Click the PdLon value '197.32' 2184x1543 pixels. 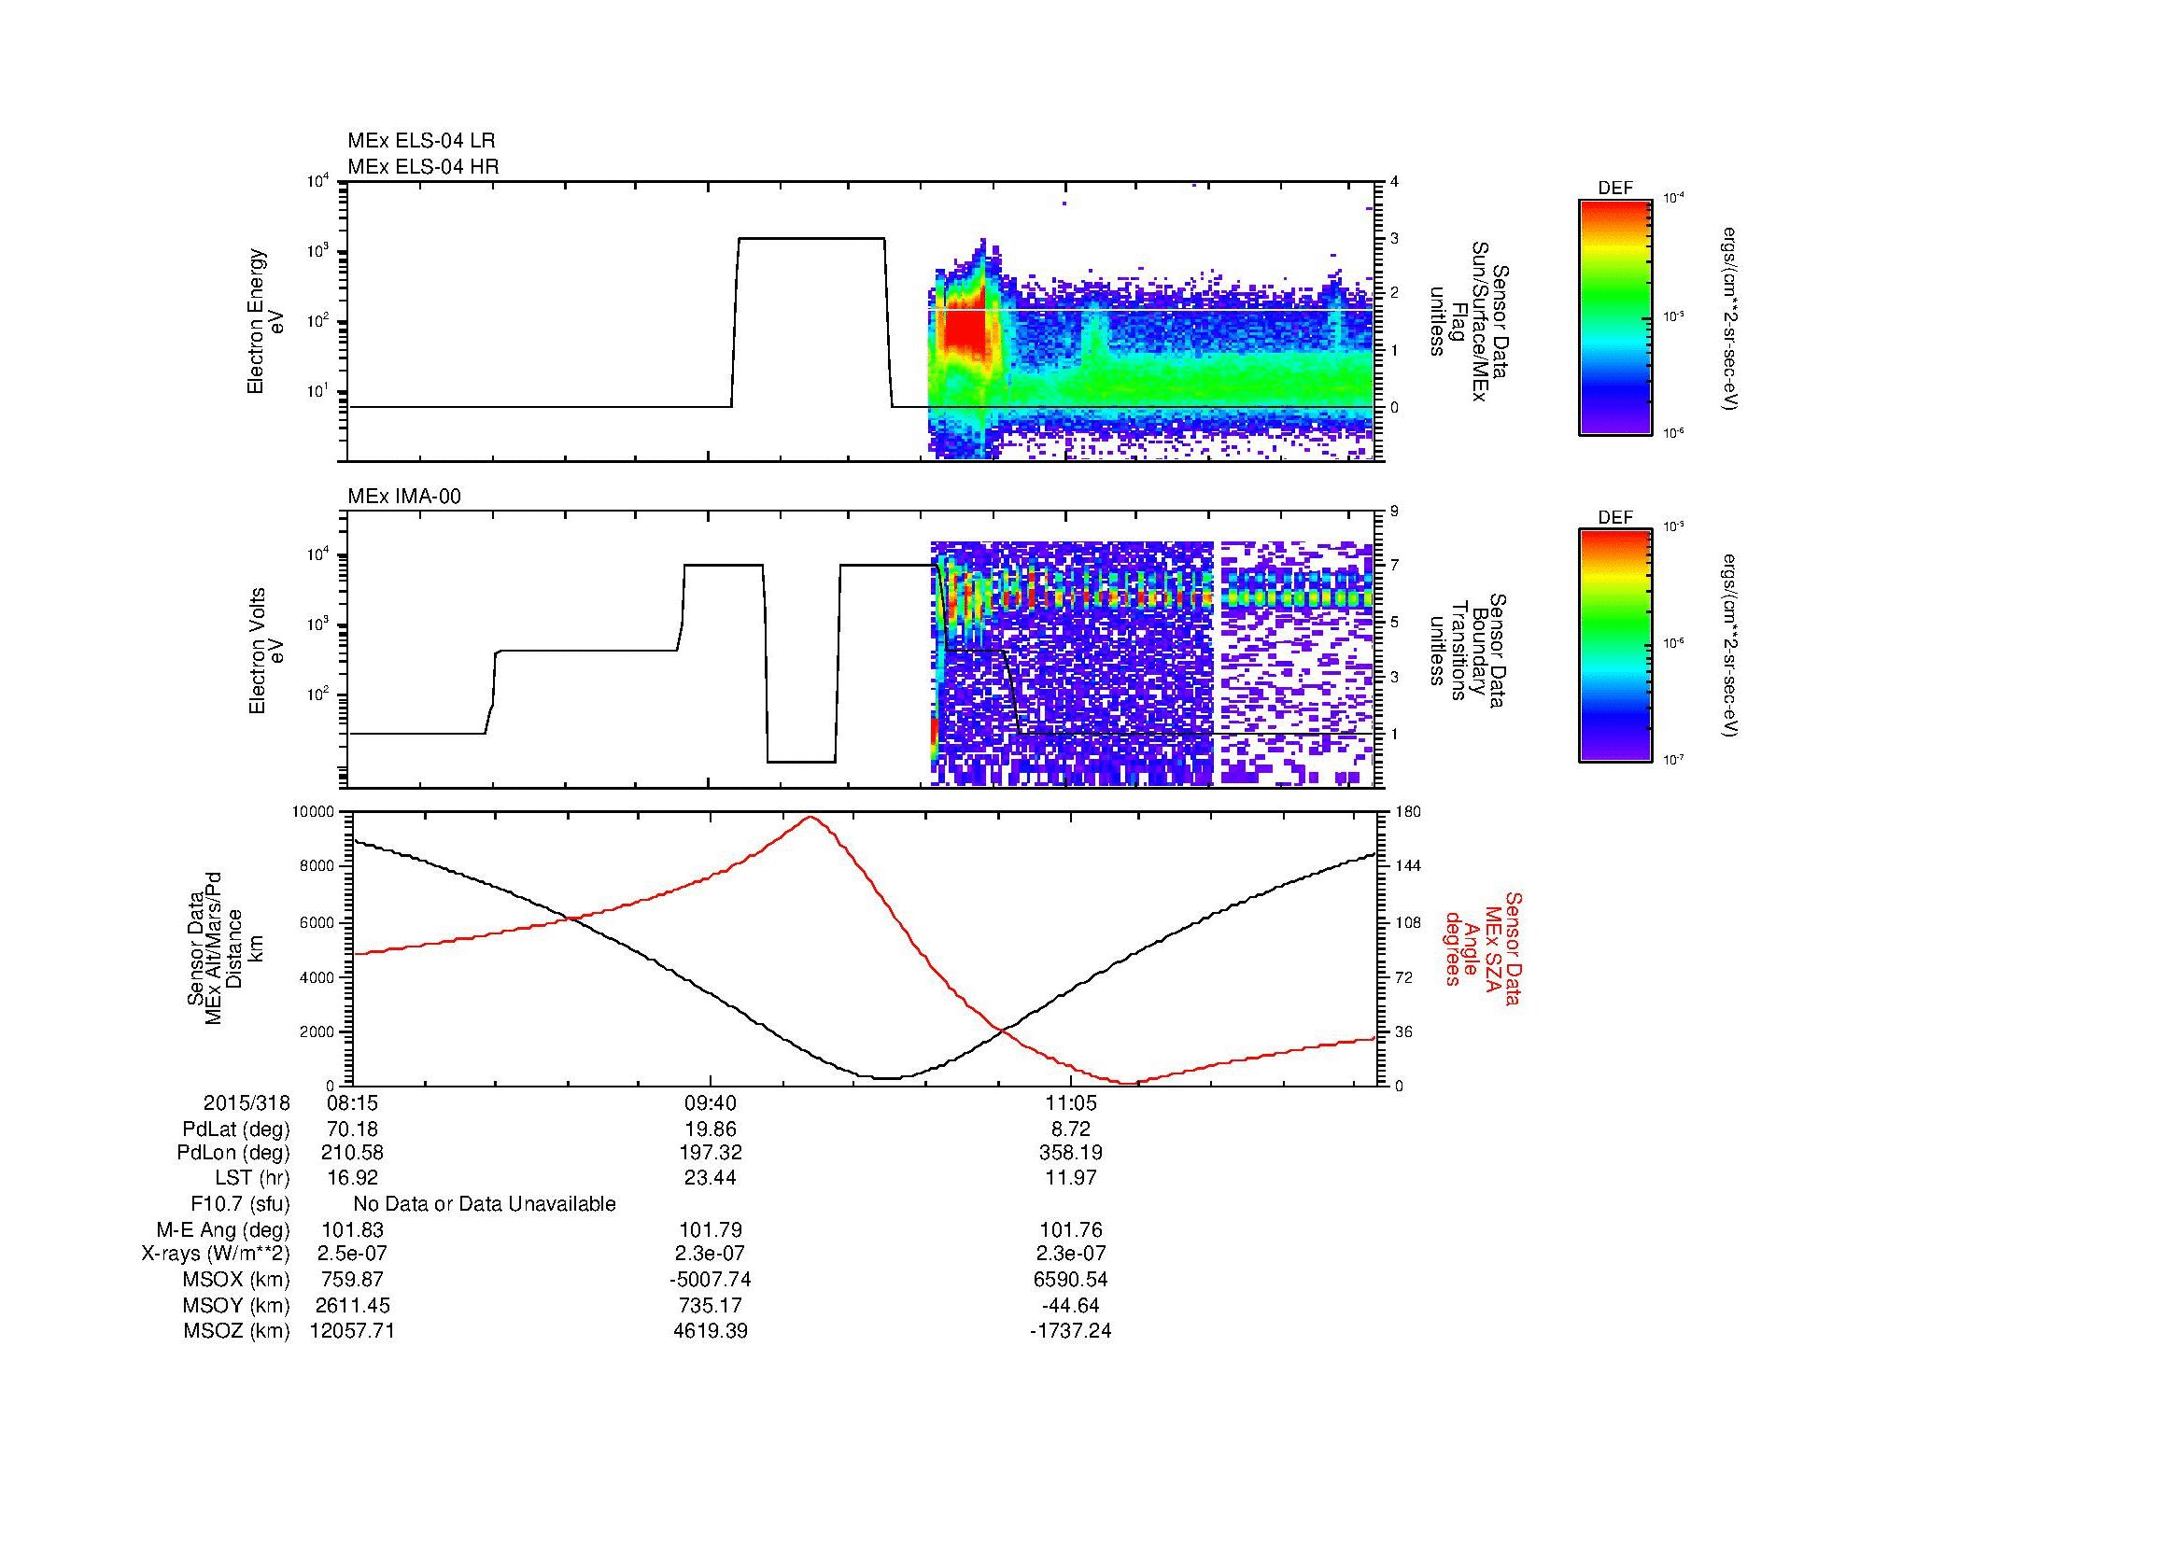710,1153
